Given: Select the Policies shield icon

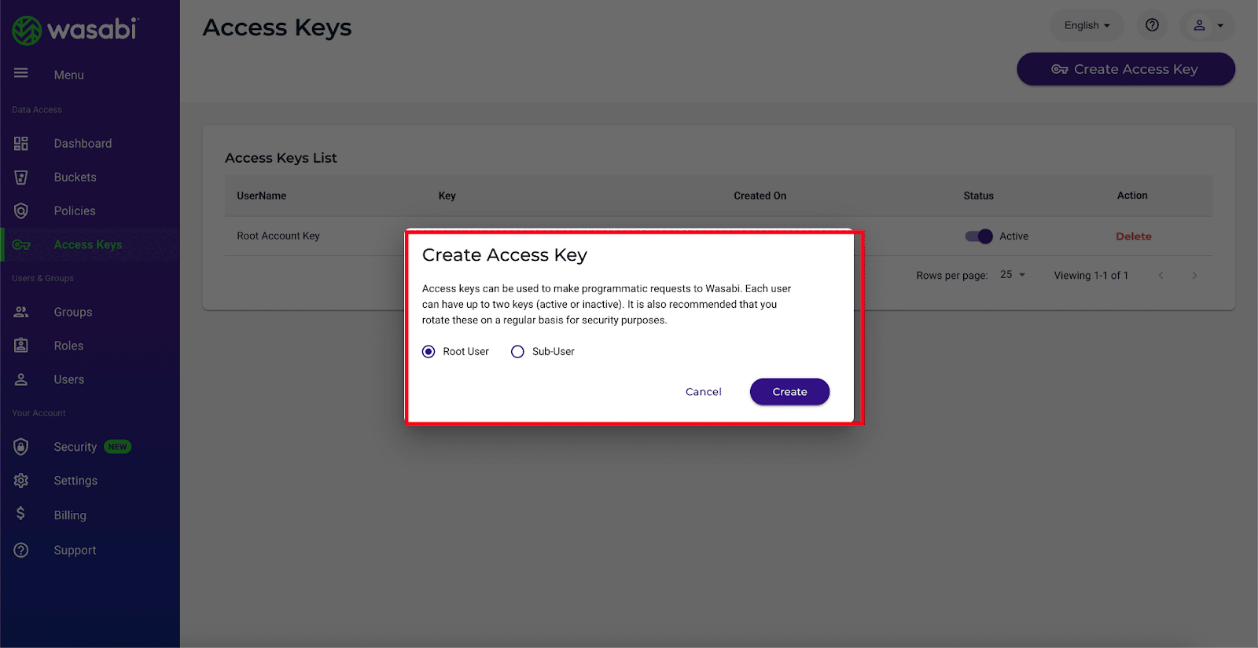Looking at the screenshot, I should [x=21, y=211].
